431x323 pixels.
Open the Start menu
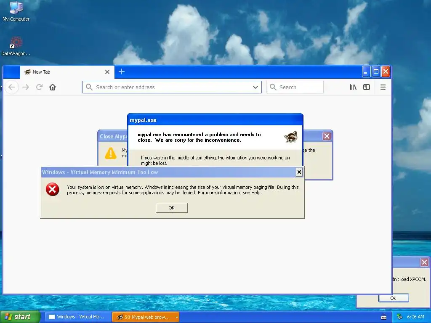pos(20,317)
